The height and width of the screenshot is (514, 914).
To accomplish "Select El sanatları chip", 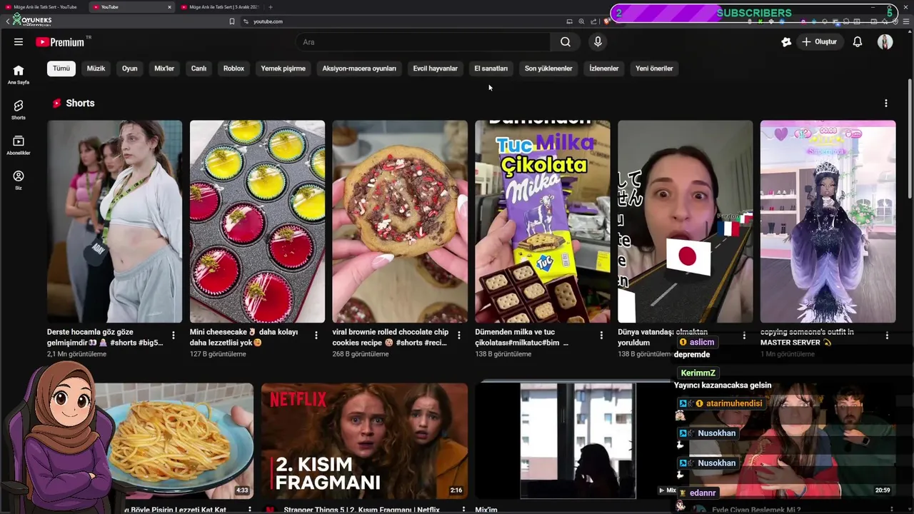I will point(491,69).
